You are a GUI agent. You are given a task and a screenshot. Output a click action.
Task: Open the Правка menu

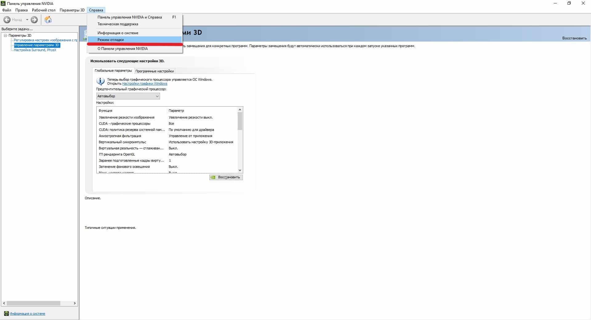click(22, 10)
